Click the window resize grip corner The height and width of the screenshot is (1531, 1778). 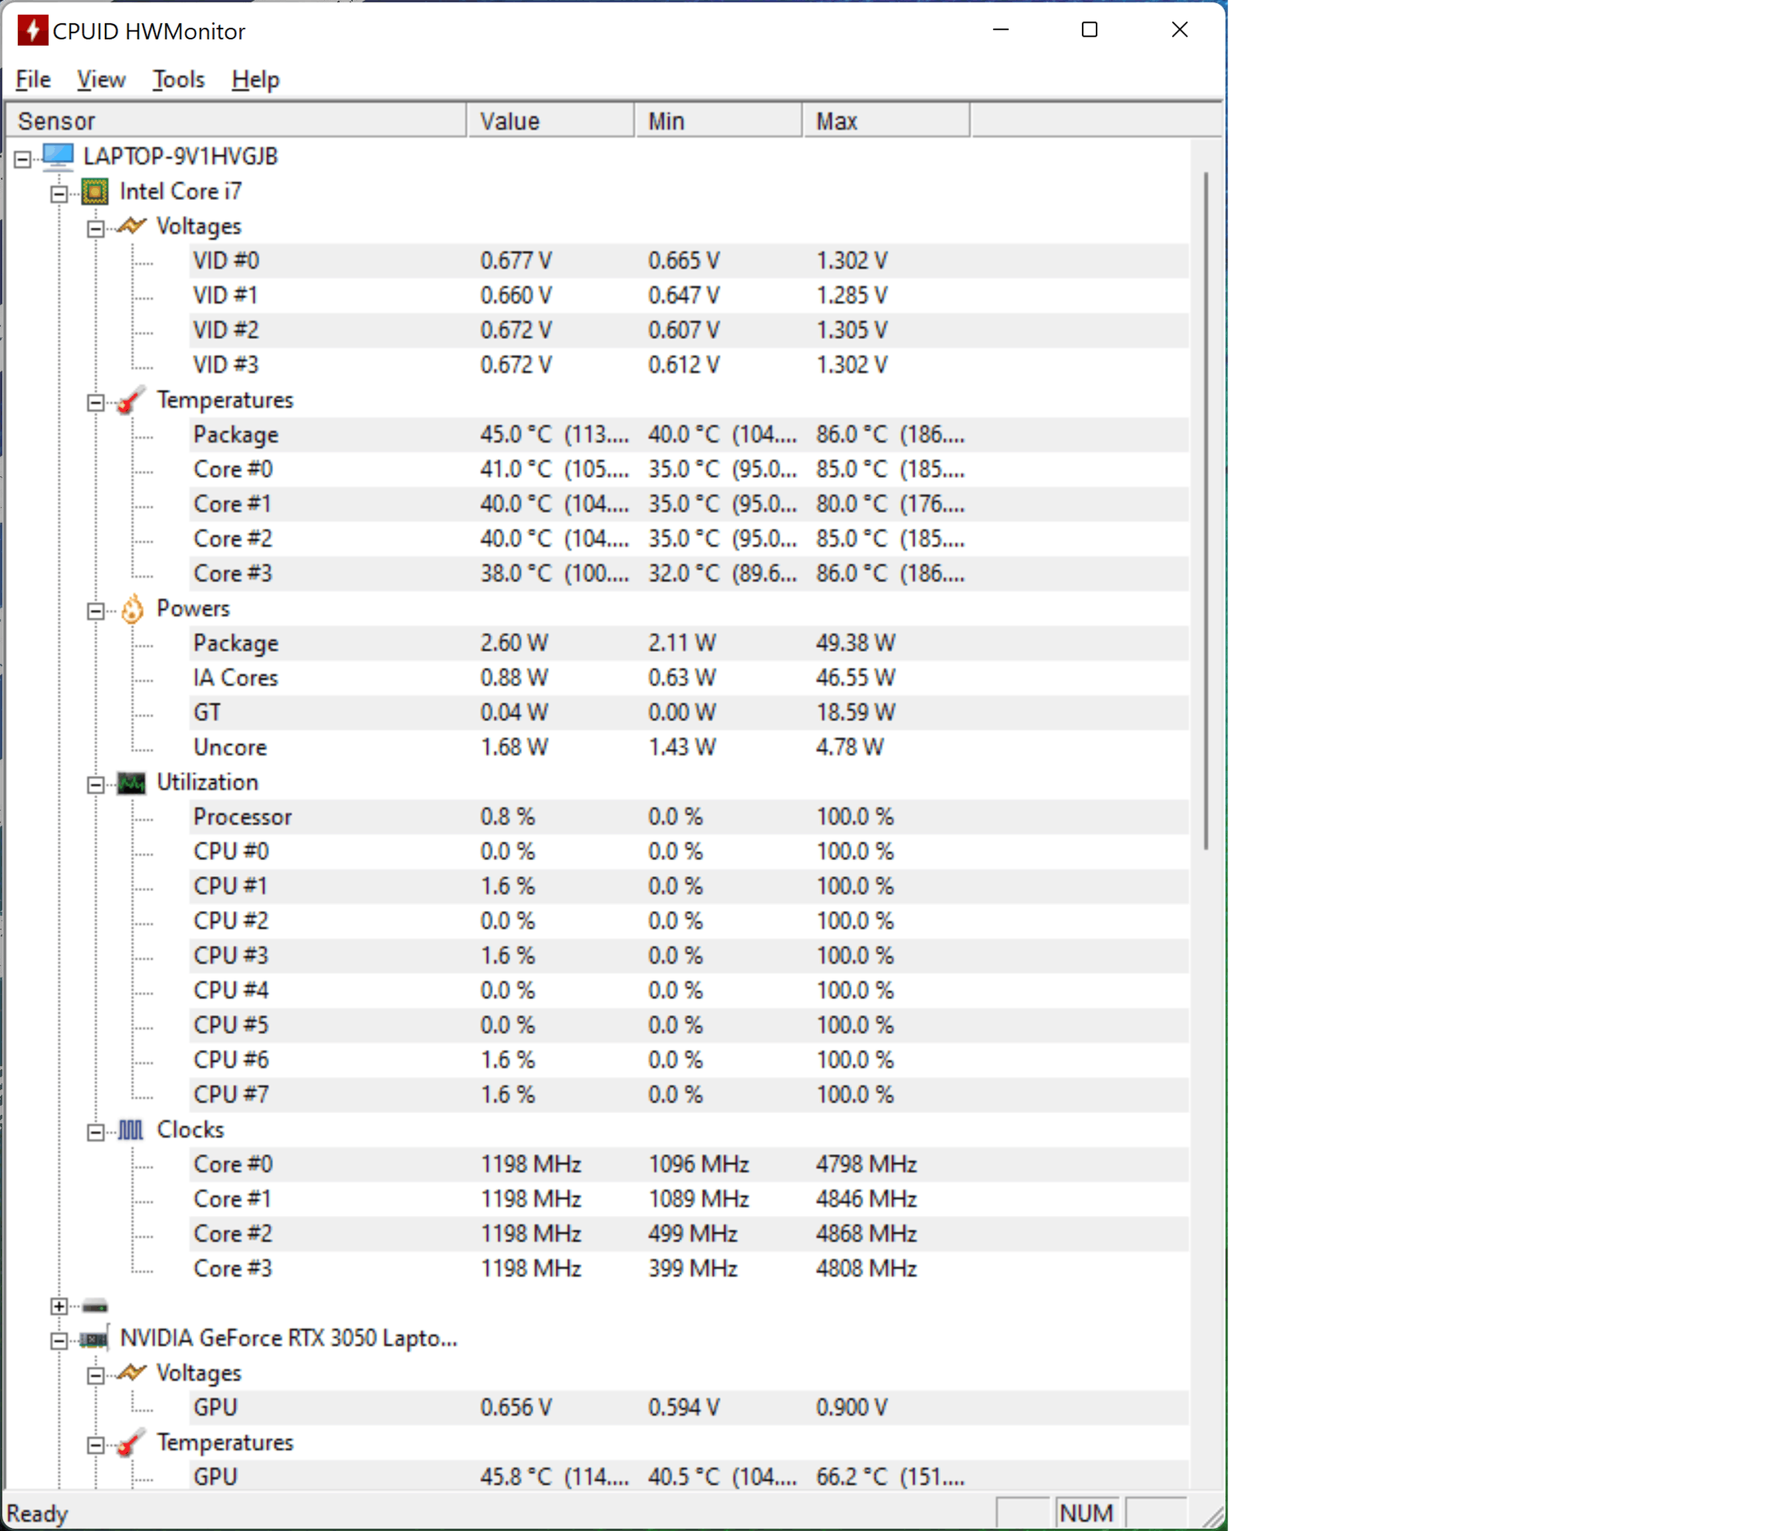[x=1213, y=1517]
